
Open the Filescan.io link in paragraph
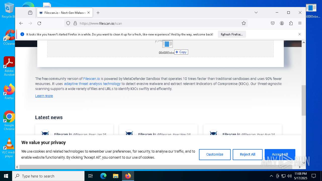coord(92,79)
